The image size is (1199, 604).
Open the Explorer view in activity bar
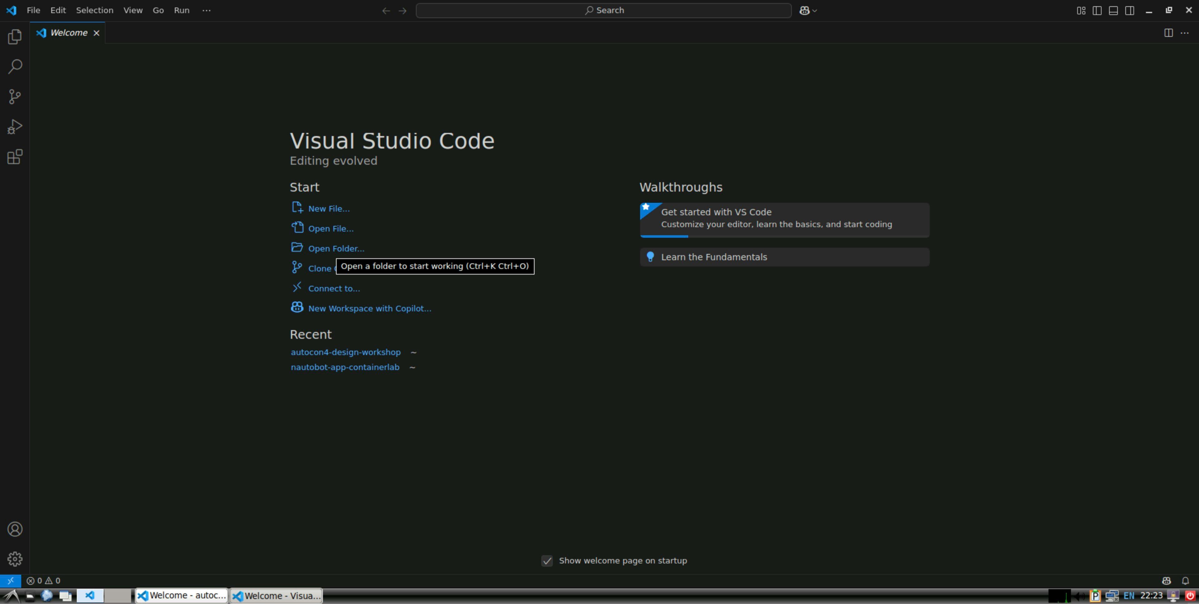[x=15, y=37]
